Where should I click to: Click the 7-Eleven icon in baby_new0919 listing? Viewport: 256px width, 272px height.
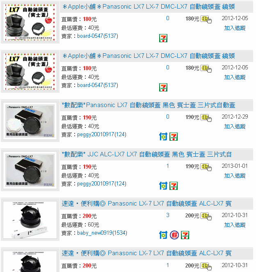coord(185,235)
